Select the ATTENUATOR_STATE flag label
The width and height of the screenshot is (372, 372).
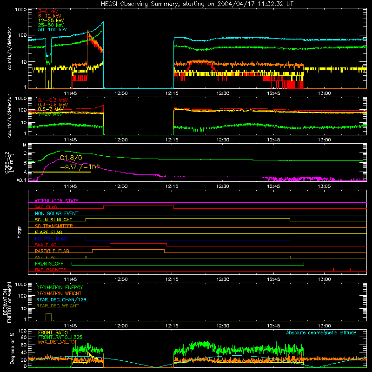(x=56, y=201)
